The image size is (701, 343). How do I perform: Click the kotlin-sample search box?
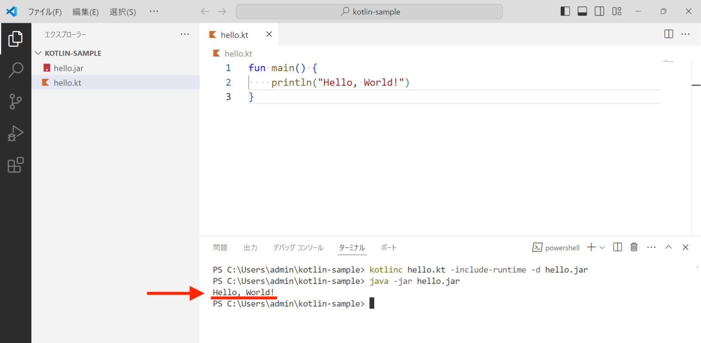tap(369, 11)
